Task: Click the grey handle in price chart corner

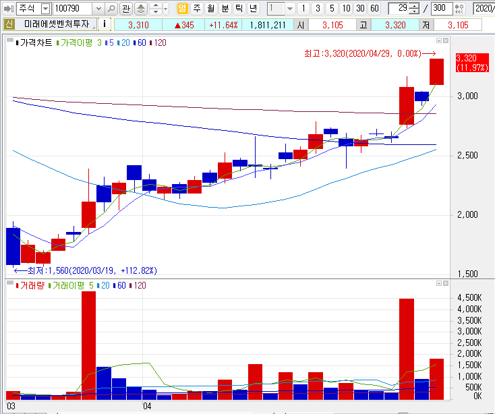Action: tap(10, 40)
